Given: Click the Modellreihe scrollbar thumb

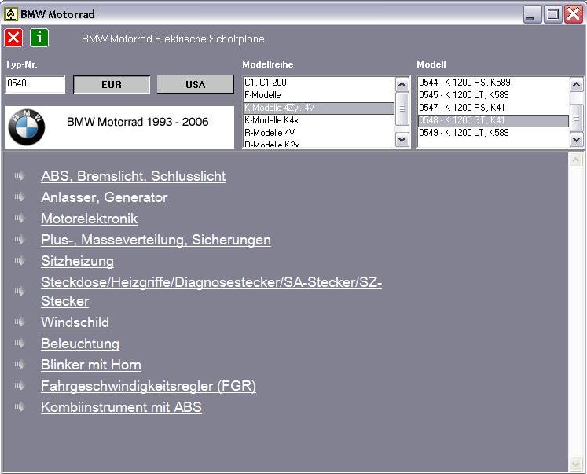Looking at the screenshot, I should pyautogui.click(x=402, y=109).
